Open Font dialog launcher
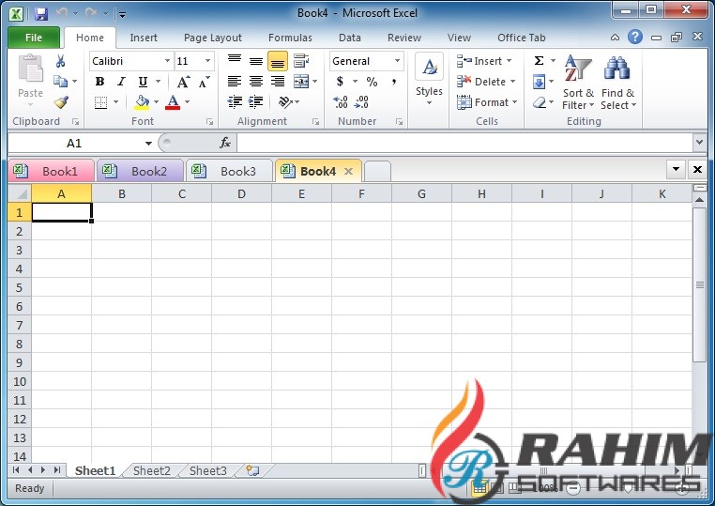The image size is (715, 506). (x=210, y=122)
